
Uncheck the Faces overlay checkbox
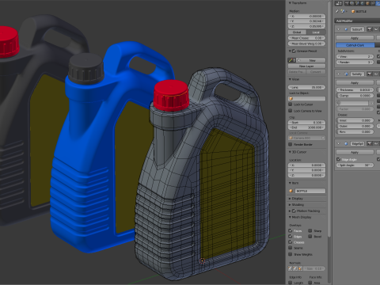coord(291,230)
